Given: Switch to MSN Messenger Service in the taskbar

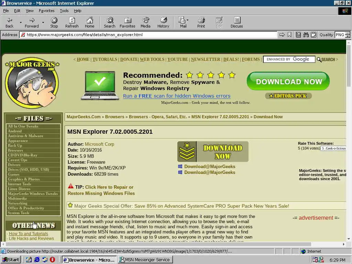Looking at the screenshot, I should point(145,260).
